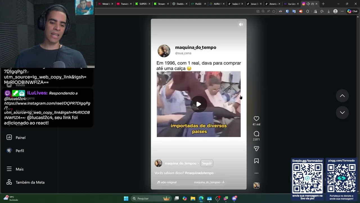Click the Também da Meta icon
This screenshot has height=203, width=360.
[9, 182]
